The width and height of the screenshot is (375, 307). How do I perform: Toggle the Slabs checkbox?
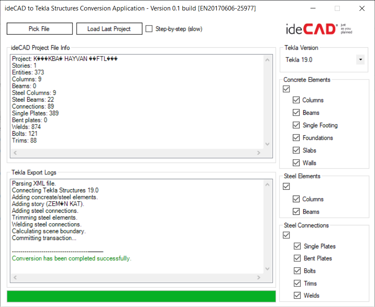point(296,150)
